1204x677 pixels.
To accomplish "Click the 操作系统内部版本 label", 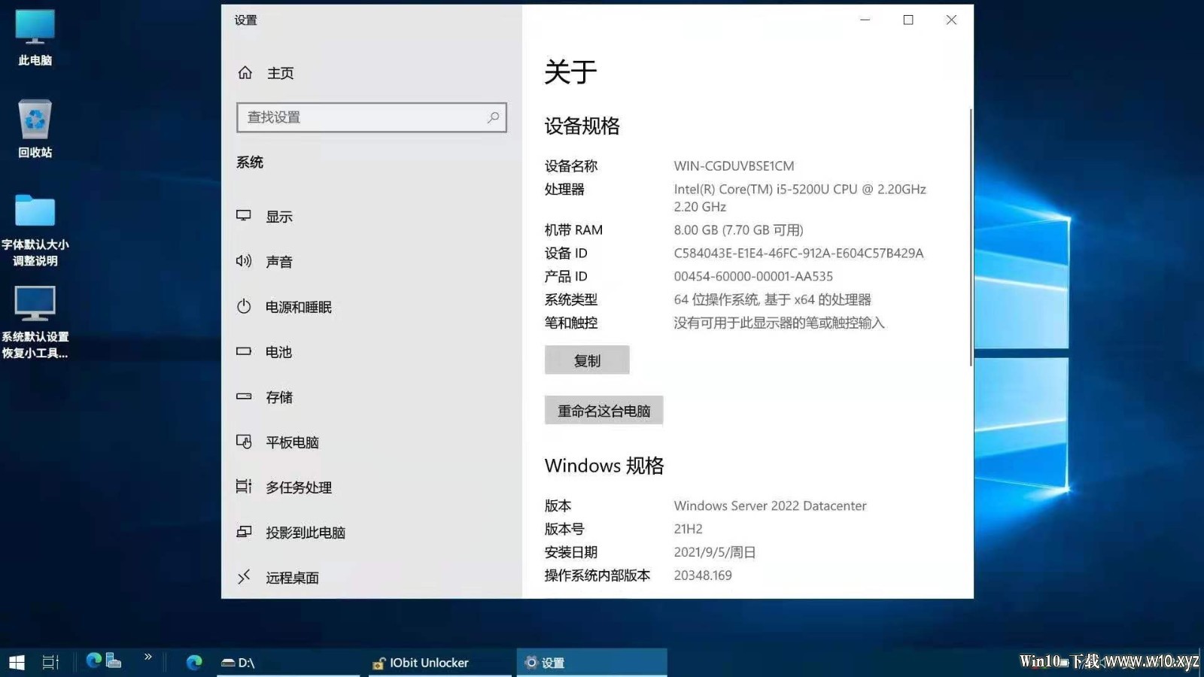I will (x=597, y=575).
